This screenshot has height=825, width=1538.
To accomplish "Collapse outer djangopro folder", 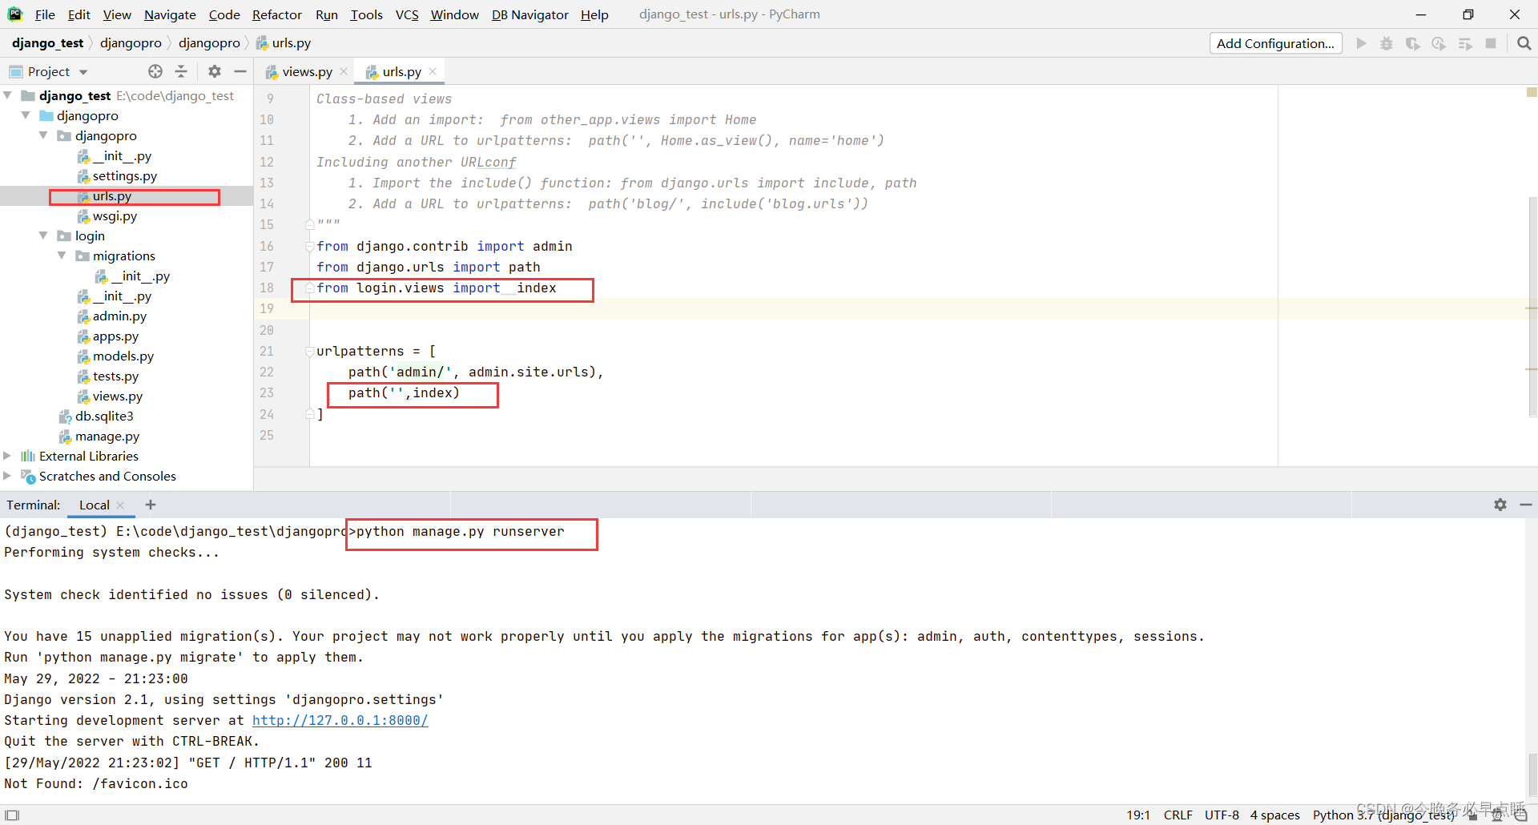I will [x=26, y=115].
